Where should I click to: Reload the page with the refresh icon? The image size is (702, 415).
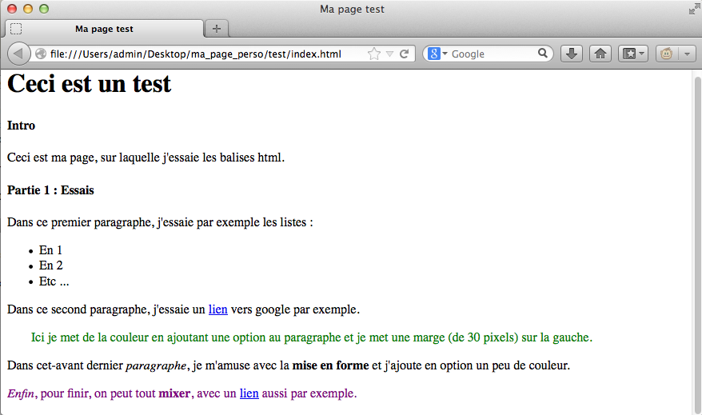[405, 54]
